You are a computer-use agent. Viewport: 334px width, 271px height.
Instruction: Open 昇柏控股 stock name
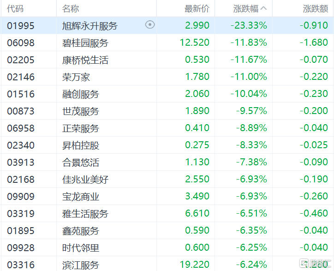click(x=81, y=145)
